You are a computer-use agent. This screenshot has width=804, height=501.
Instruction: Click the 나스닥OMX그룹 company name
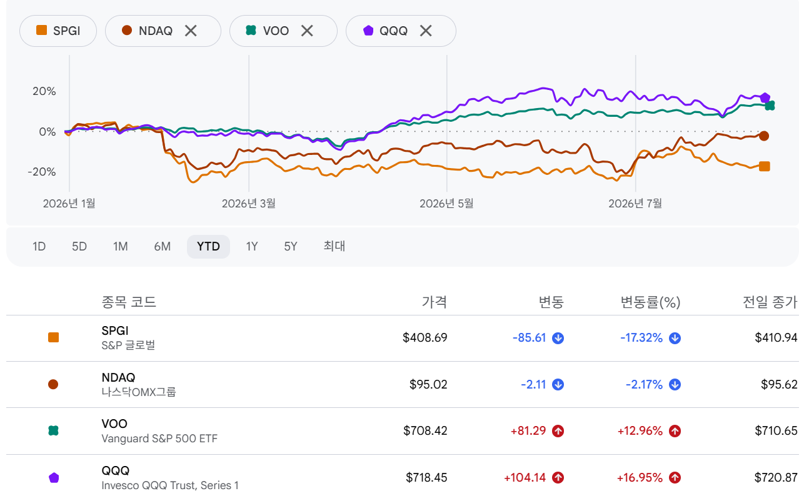[139, 392]
